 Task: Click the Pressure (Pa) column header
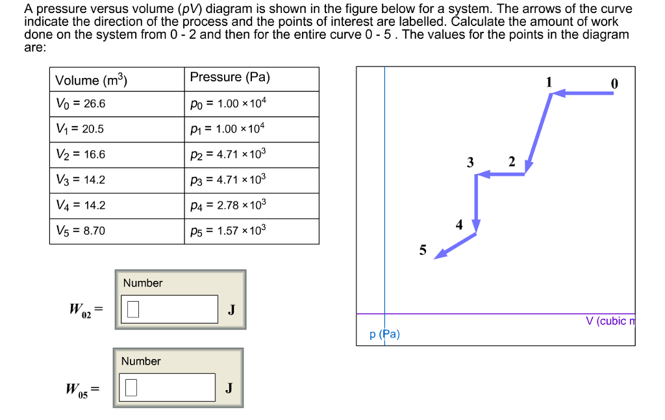pos(252,79)
